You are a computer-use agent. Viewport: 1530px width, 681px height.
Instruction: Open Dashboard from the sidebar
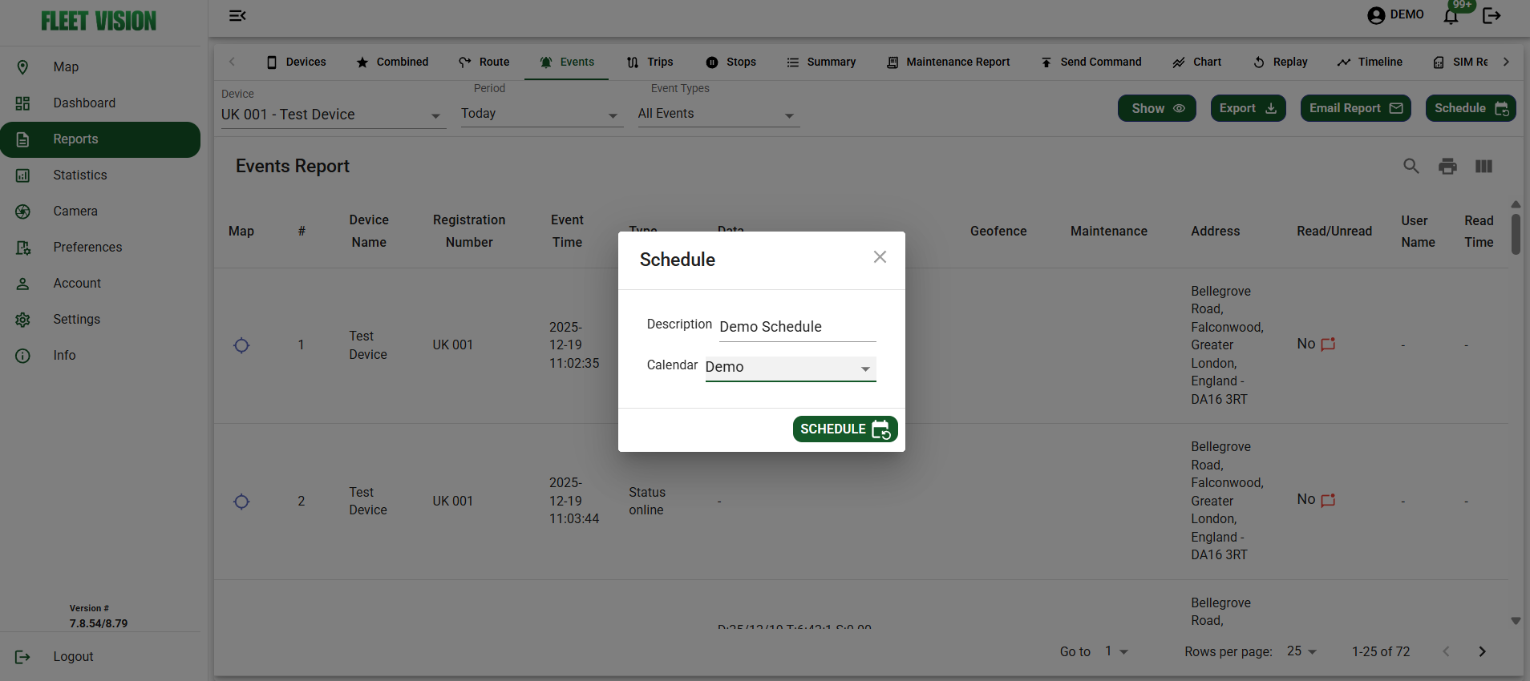coord(100,103)
